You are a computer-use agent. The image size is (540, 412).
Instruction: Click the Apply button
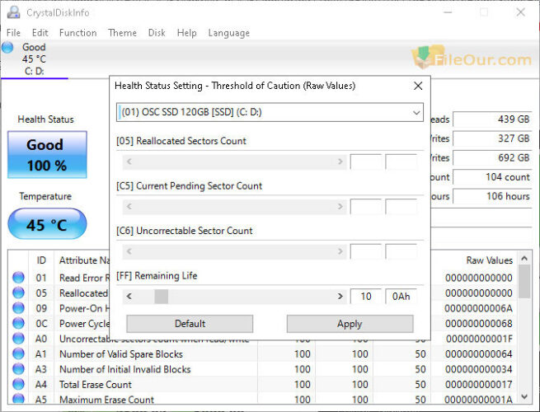[350, 324]
